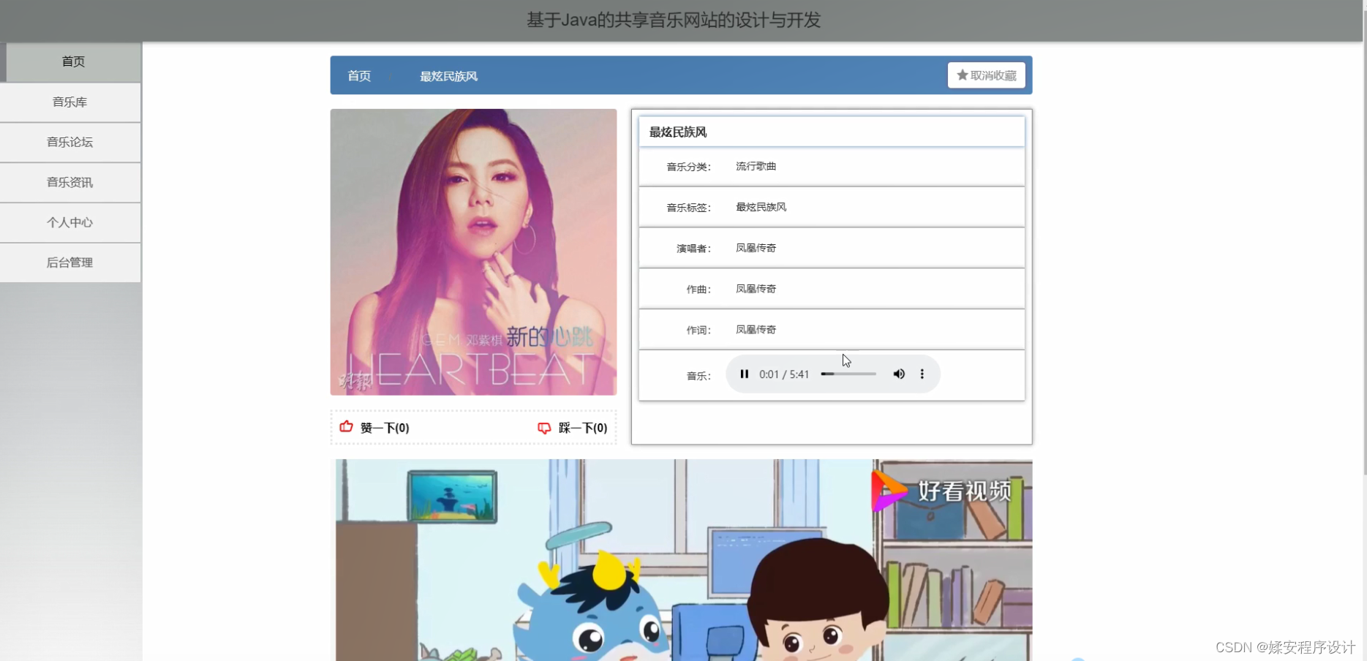Click the 首页 breadcrumb link

coord(358,75)
